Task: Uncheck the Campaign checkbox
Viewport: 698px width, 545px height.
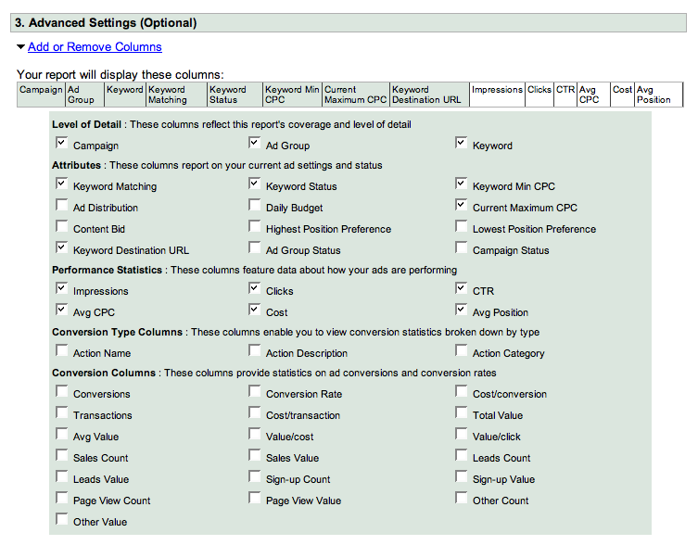Action: click(62, 144)
